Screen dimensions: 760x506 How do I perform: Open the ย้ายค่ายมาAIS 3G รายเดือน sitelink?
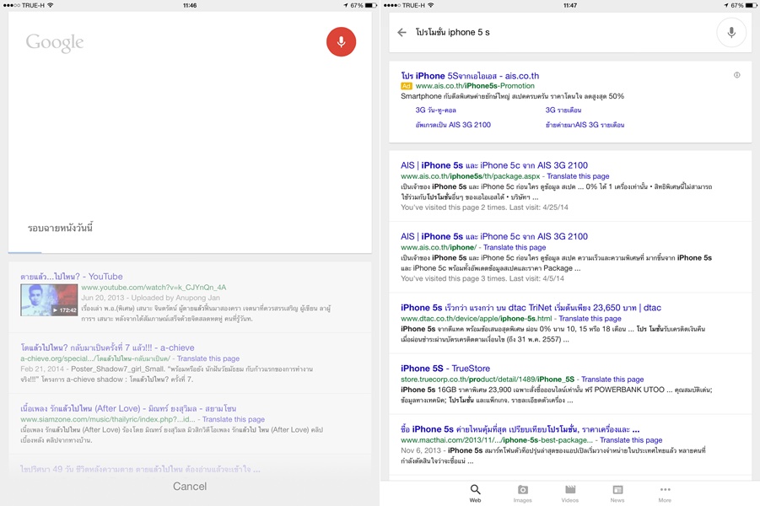[x=585, y=125]
